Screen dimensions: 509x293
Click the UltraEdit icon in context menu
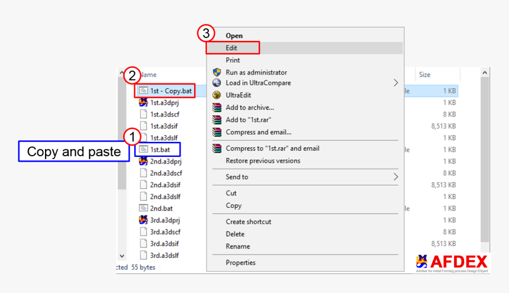(216, 95)
